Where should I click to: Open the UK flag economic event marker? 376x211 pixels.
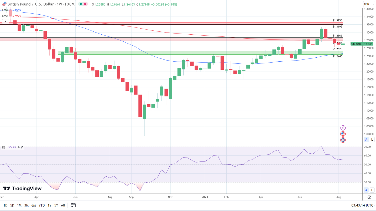coord(343,140)
